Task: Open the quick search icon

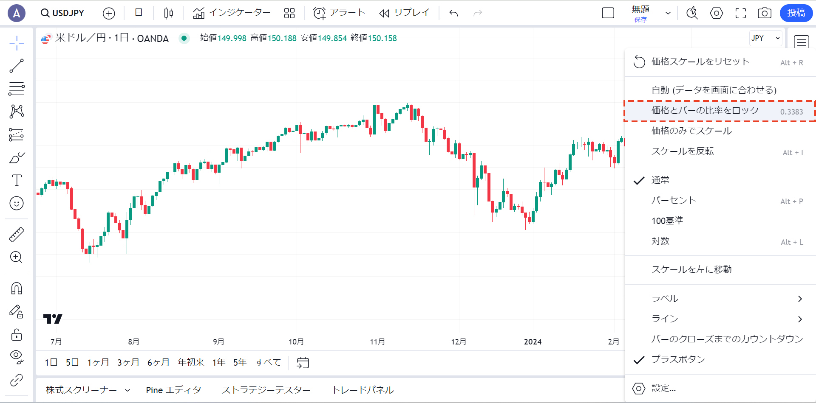Action: pos(692,13)
